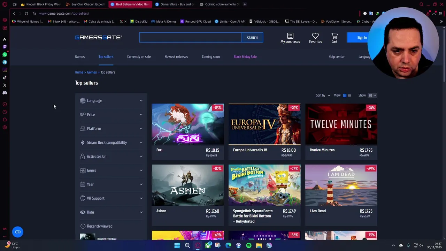
Task: Click the SEARCH button
Action: [252, 38]
